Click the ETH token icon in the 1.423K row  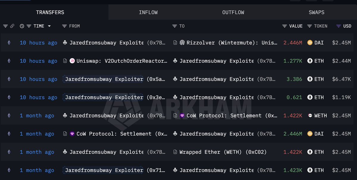[310, 170]
